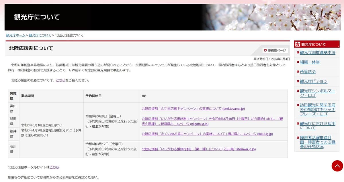
Task: Open the 観光立国推進基本法 sidebar page
Action: point(317,52)
